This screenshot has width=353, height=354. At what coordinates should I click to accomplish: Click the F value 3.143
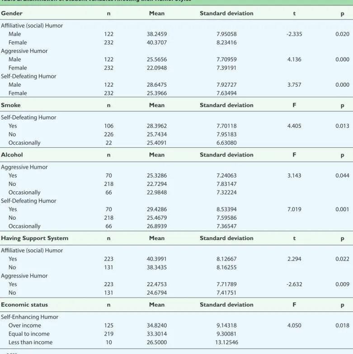coord(294,176)
